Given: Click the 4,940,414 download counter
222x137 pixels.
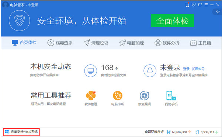Looking at the screenshot, I should (207, 132).
